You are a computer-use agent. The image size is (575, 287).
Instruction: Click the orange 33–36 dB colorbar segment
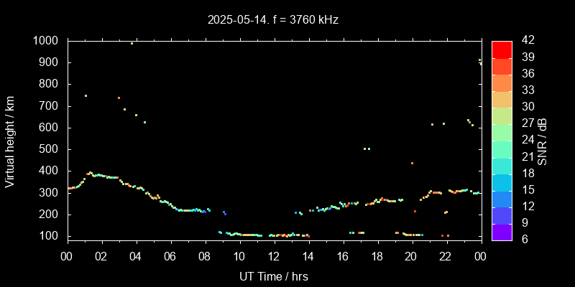click(502, 82)
